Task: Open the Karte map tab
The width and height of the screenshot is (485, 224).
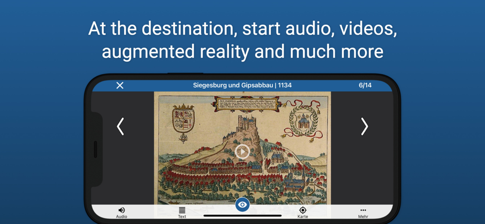Action: [x=303, y=212]
